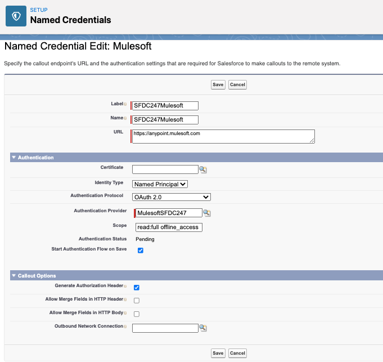The width and height of the screenshot is (383, 362).
Task: Click the Named Credentials shield icon
Action: point(16,16)
